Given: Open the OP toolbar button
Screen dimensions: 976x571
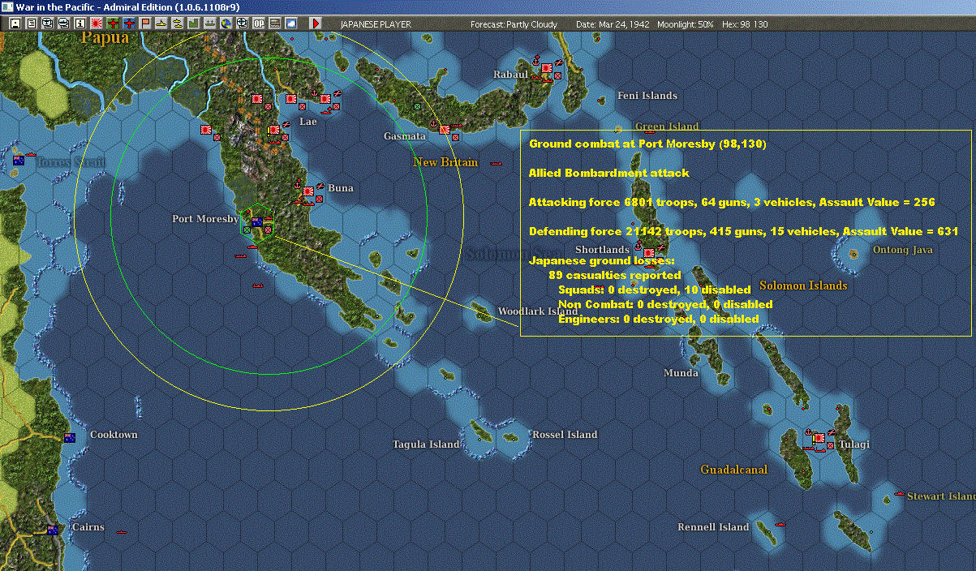Looking at the screenshot, I should [259, 24].
